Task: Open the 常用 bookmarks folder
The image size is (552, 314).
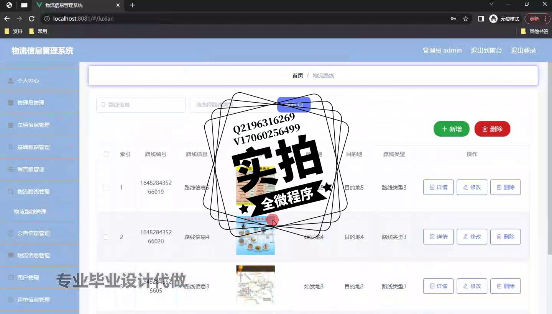Action: [38, 31]
